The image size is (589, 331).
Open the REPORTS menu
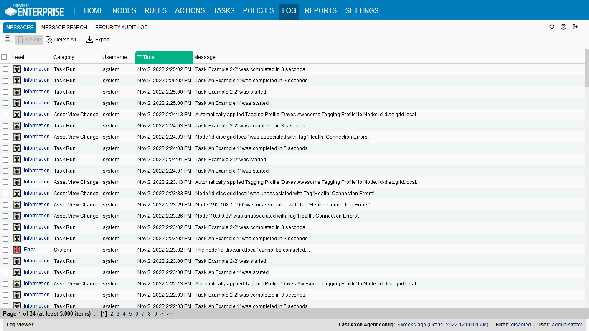(320, 10)
